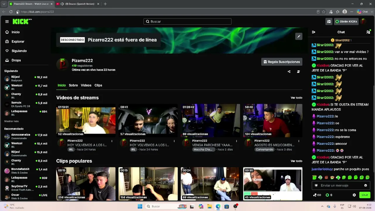The width and height of the screenshot is (375, 211).
Task: Collapse the chat panel with arrow icon
Action: pyautogui.click(x=313, y=32)
